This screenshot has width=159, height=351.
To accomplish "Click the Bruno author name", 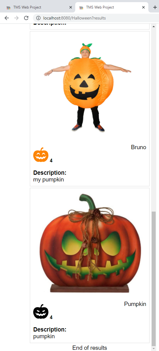I will click(138, 147).
